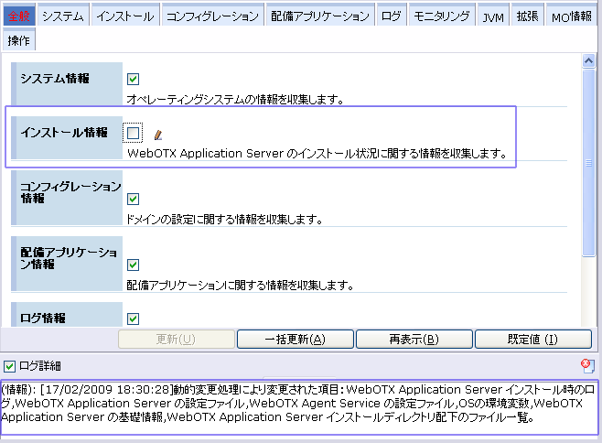The height and width of the screenshot is (443, 602).
Task: Click the pencil edit icon beside インストール情報
Action: coord(158,135)
